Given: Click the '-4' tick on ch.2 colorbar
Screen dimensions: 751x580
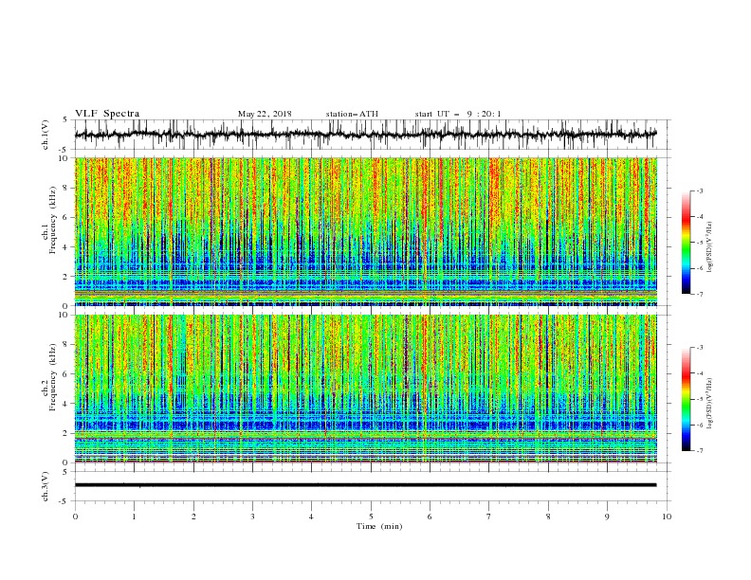Looking at the screenshot, I should [699, 373].
